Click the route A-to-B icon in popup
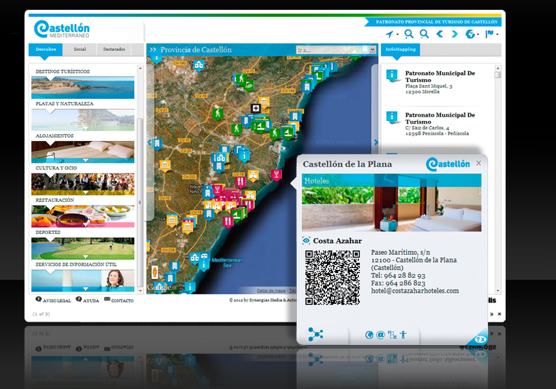 tap(392, 335)
